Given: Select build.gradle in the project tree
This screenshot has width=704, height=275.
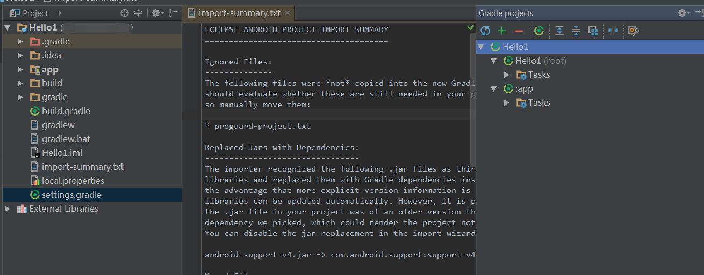Looking at the screenshot, I should [66, 111].
